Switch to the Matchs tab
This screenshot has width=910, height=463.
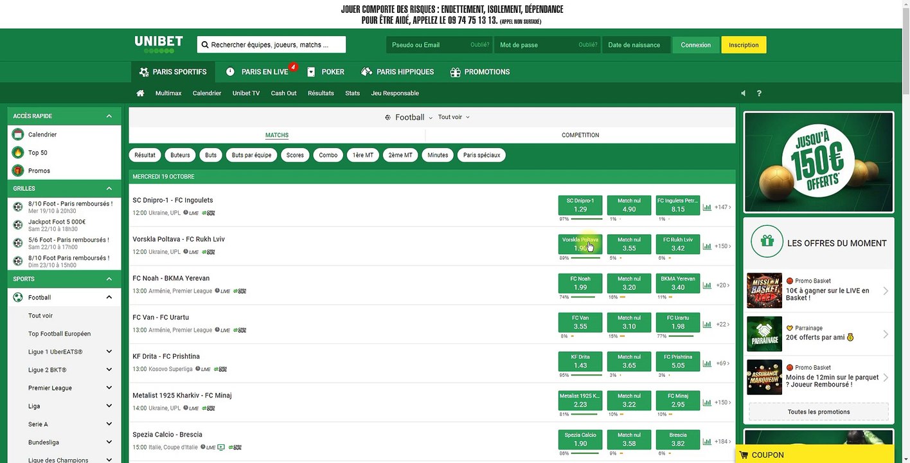tap(277, 135)
